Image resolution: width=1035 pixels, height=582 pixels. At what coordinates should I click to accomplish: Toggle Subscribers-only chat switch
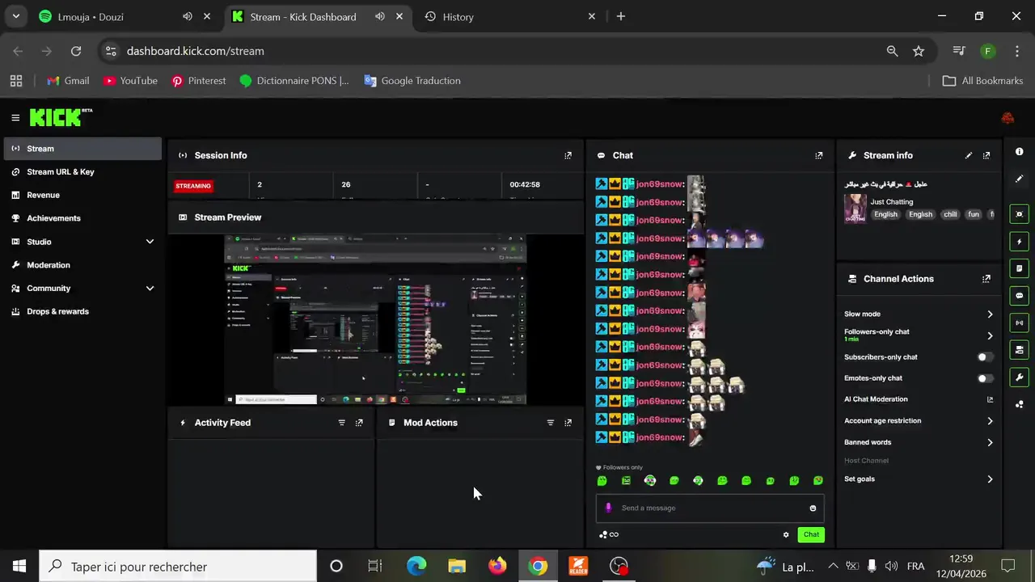click(x=984, y=357)
